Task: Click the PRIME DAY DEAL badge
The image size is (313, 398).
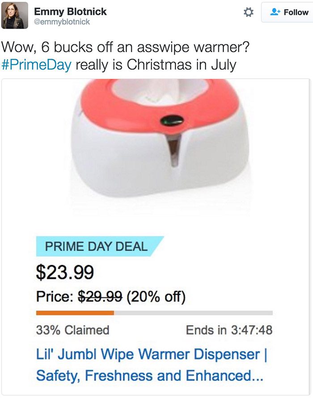Action: tap(96, 246)
